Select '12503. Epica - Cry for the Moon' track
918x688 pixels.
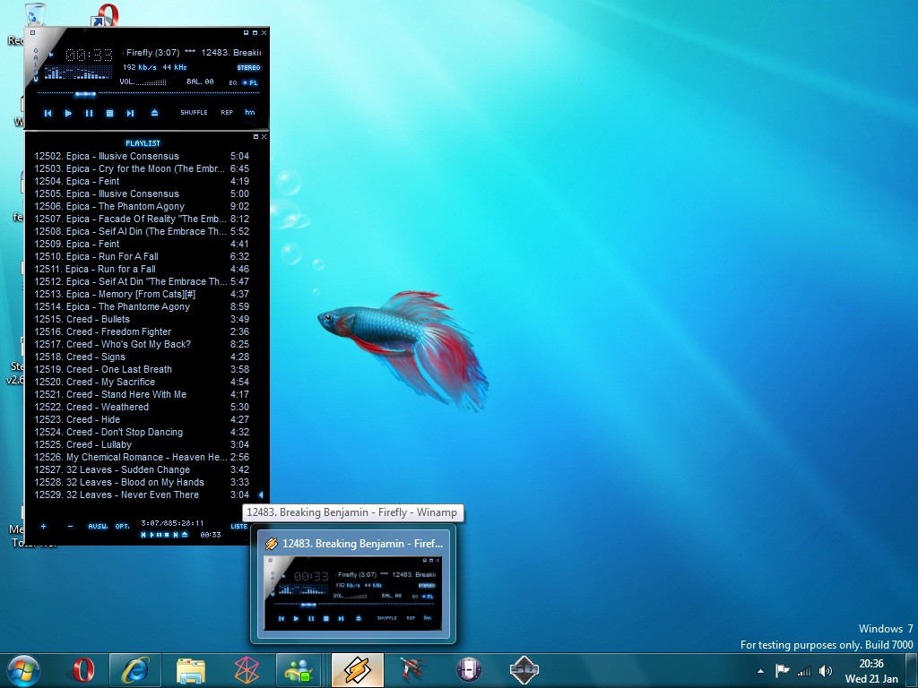tap(142, 168)
